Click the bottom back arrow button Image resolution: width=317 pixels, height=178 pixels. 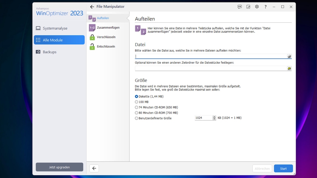pyautogui.click(x=94, y=168)
